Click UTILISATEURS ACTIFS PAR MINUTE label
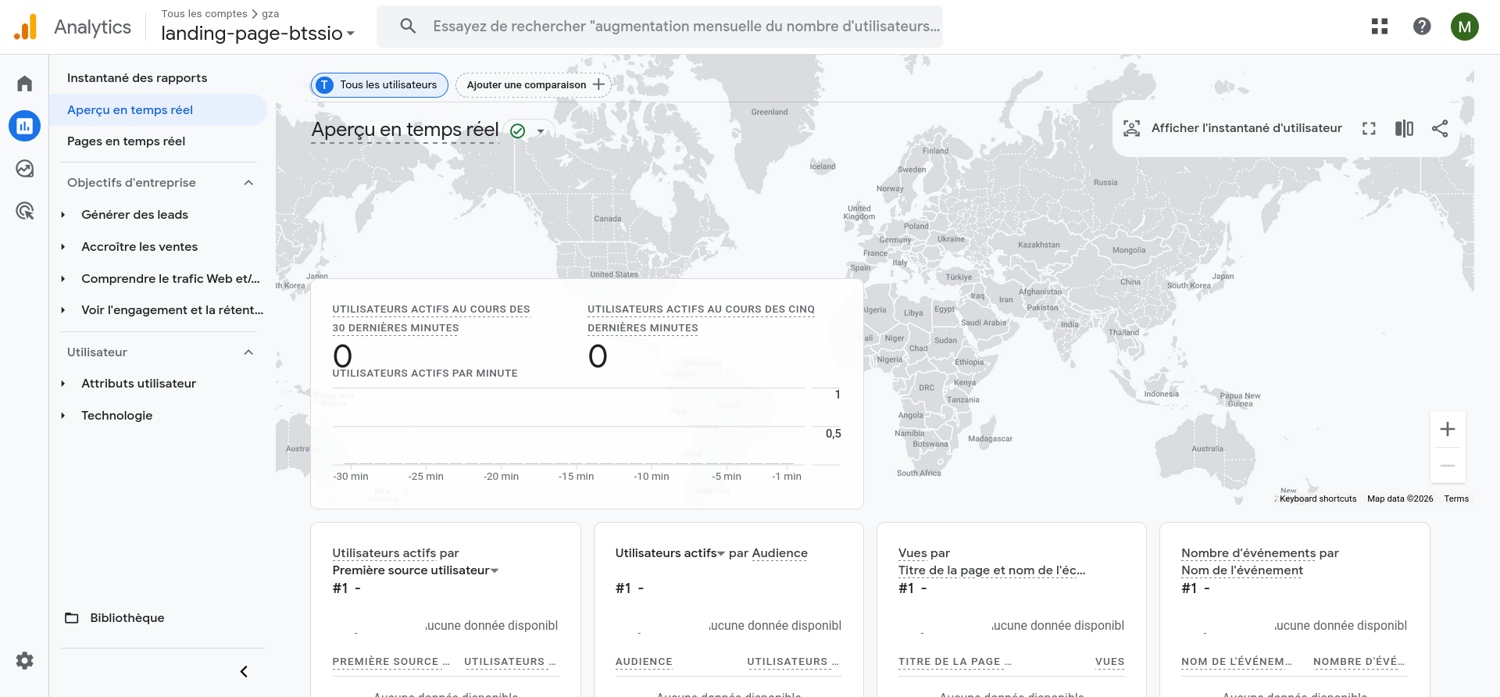The image size is (1500, 697). tap(425, 374)
